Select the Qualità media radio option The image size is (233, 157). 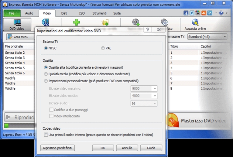click(x=87, y=74)
